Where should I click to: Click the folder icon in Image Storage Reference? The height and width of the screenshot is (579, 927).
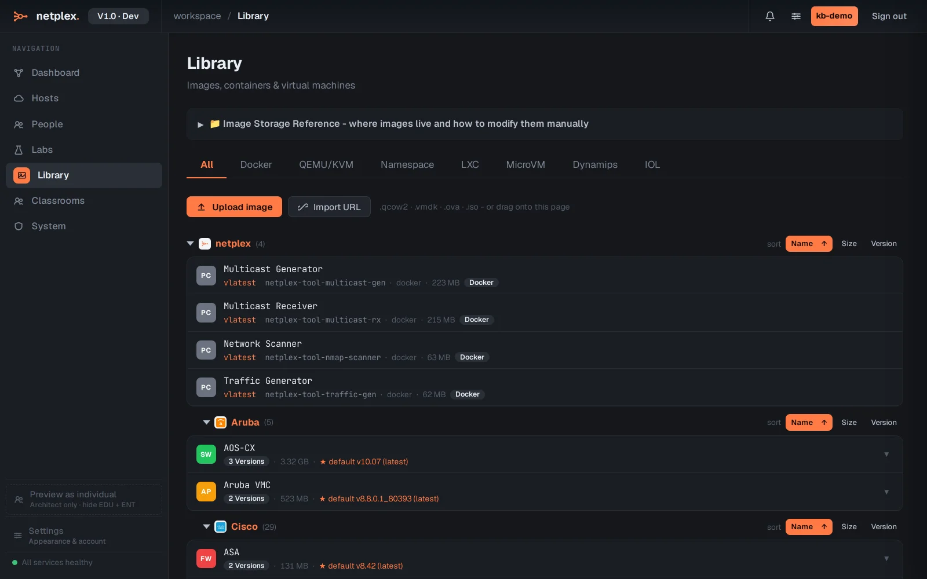[214, 124]
